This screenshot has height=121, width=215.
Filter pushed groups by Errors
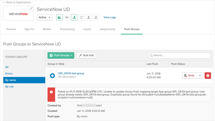point(9,73)
